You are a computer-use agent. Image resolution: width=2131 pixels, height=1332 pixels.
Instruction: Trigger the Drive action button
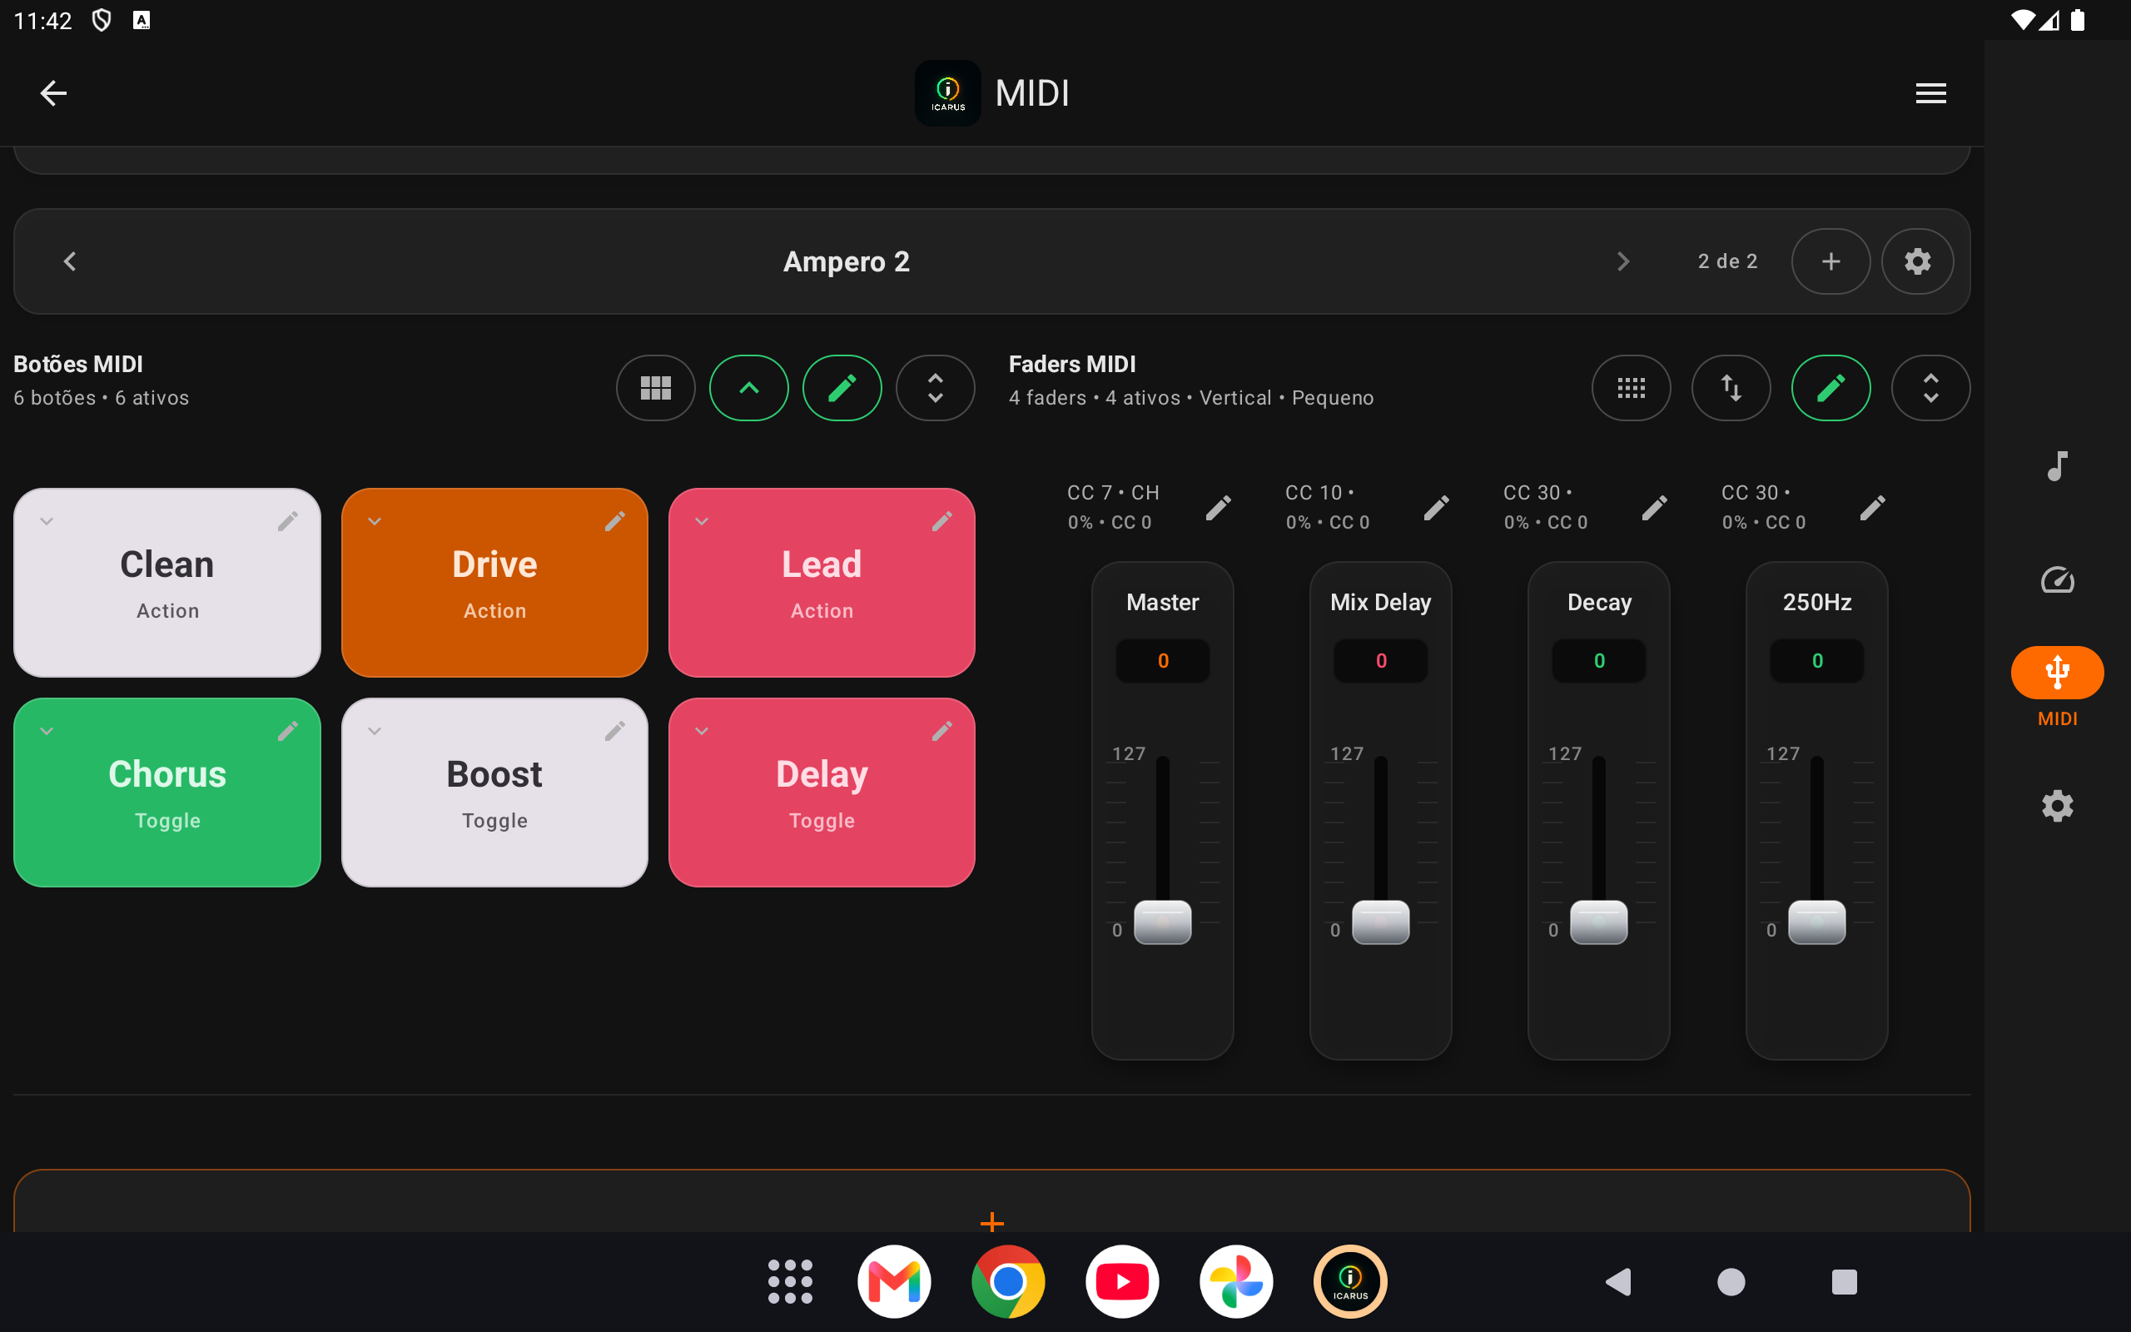pos(495,584)
